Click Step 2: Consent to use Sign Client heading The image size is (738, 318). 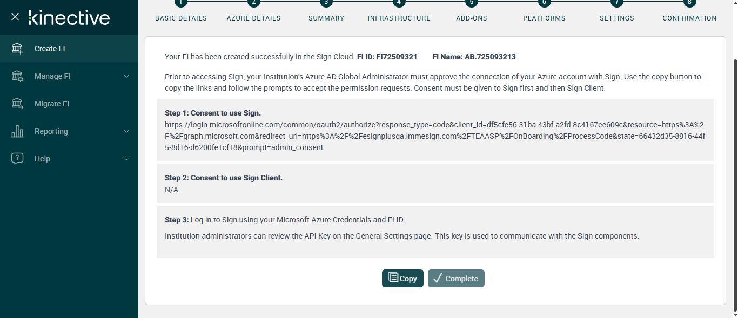(224, 178)
